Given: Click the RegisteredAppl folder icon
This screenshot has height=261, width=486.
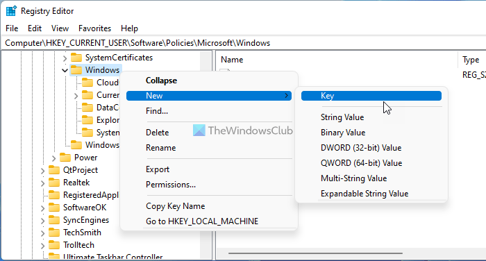Looking at the screenshot, I should point(54,195).
